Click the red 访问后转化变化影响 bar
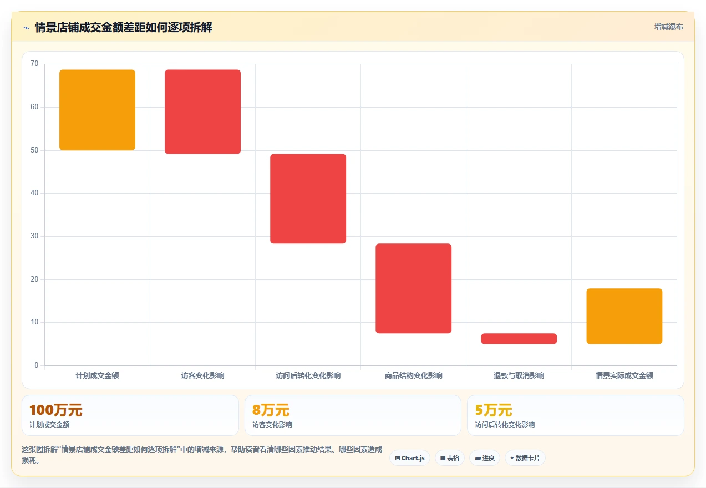 pyautogui.click(x=308, y=199)
